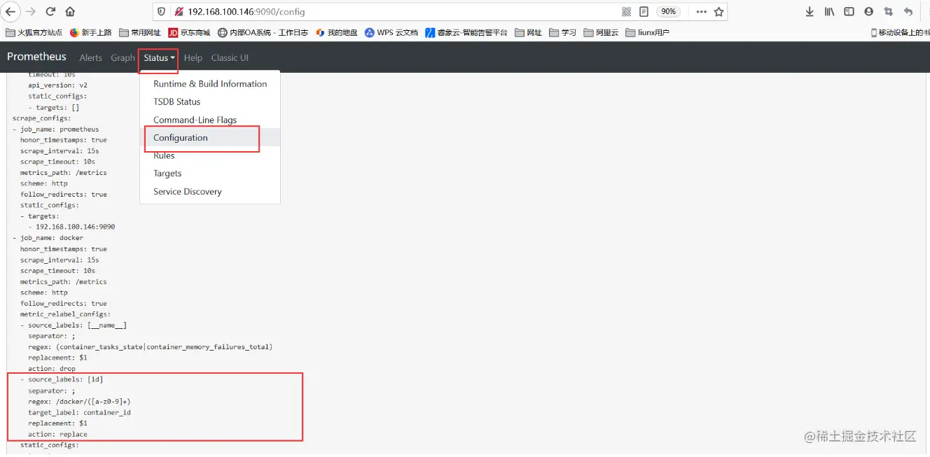This screenshot has width=930, height=457.
Task: Click the insecure connection lock icon
Action: coord(179,12)
